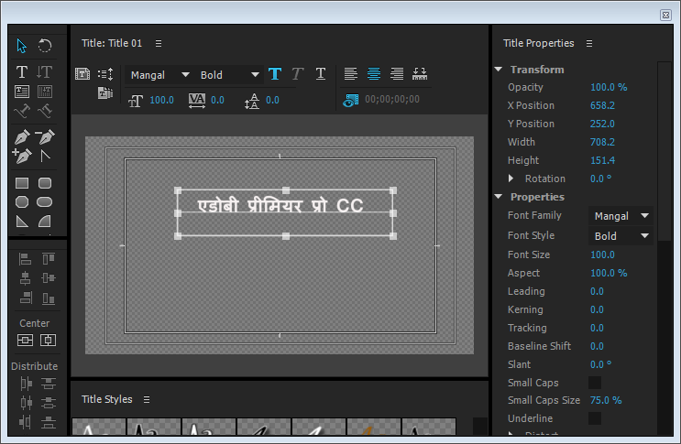Screen dimensions: 681x444
Task: Enable the Small Caps checkbox
Action: pos(595,383)
